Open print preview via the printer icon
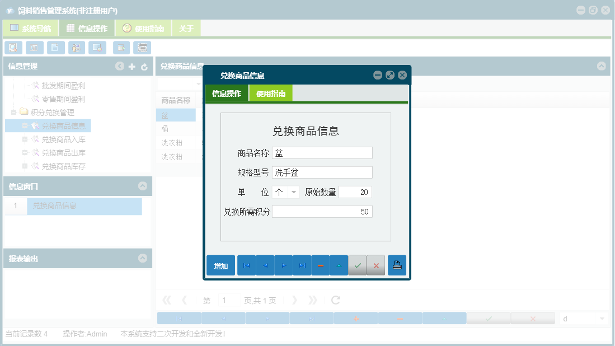Viewport: 615px width, 346px height. [397, 265]
